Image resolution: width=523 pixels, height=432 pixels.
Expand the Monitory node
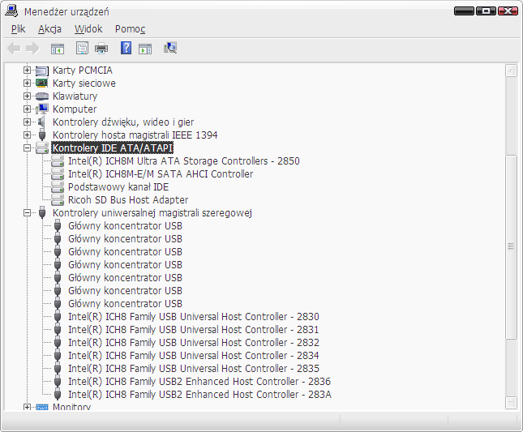(x=27, y=407)
